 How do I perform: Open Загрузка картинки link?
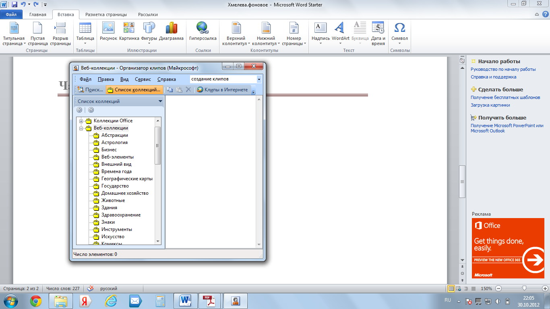(490, 105)
